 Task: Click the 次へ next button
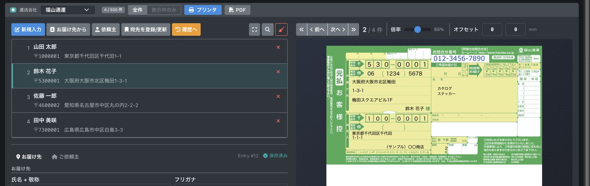pyautogui.click(x=338, y=29)
